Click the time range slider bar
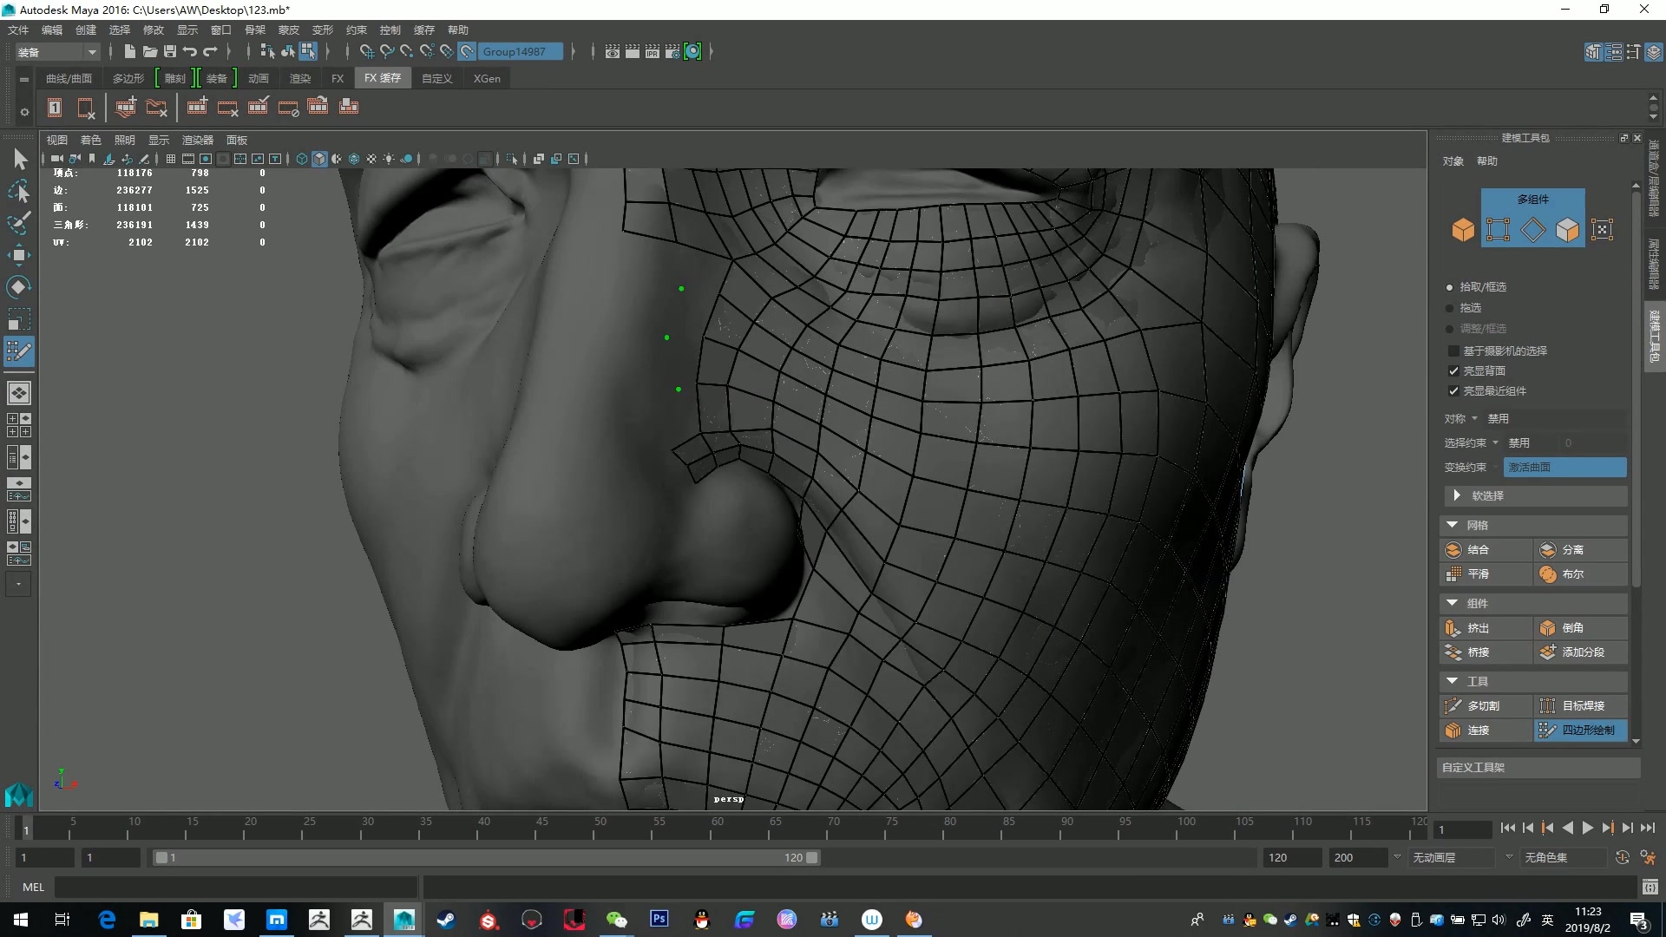The image size is (1666, 937). (486, 857)
